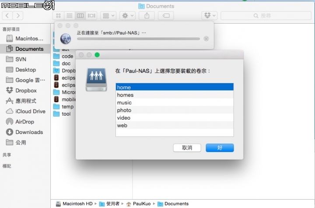Select the video volume
Image resolution: width=315 pixels, height=208 pixels.
[x=175, y=118]
